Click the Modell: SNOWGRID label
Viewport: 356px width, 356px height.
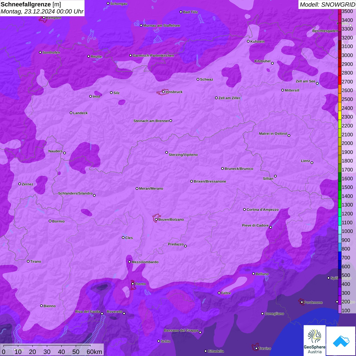[327, 5]
